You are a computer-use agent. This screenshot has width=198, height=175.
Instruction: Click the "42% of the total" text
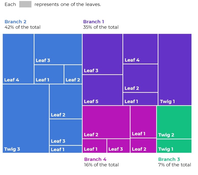pyautogui.click(x=22, y=27)
